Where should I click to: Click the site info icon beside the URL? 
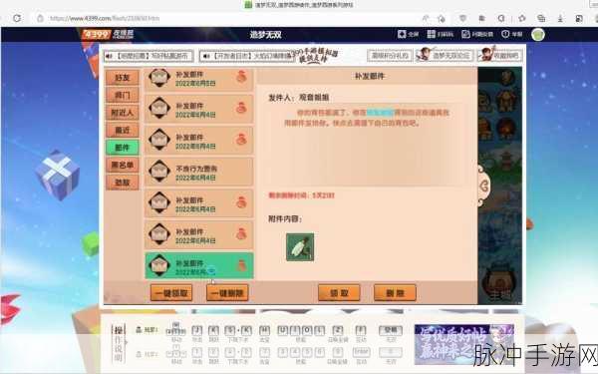40,18
